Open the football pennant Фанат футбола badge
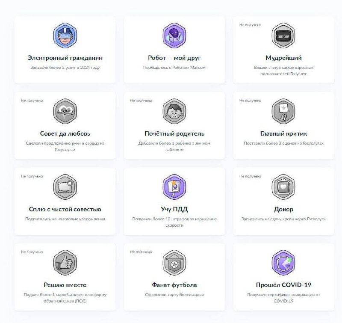 click(174, 263)
